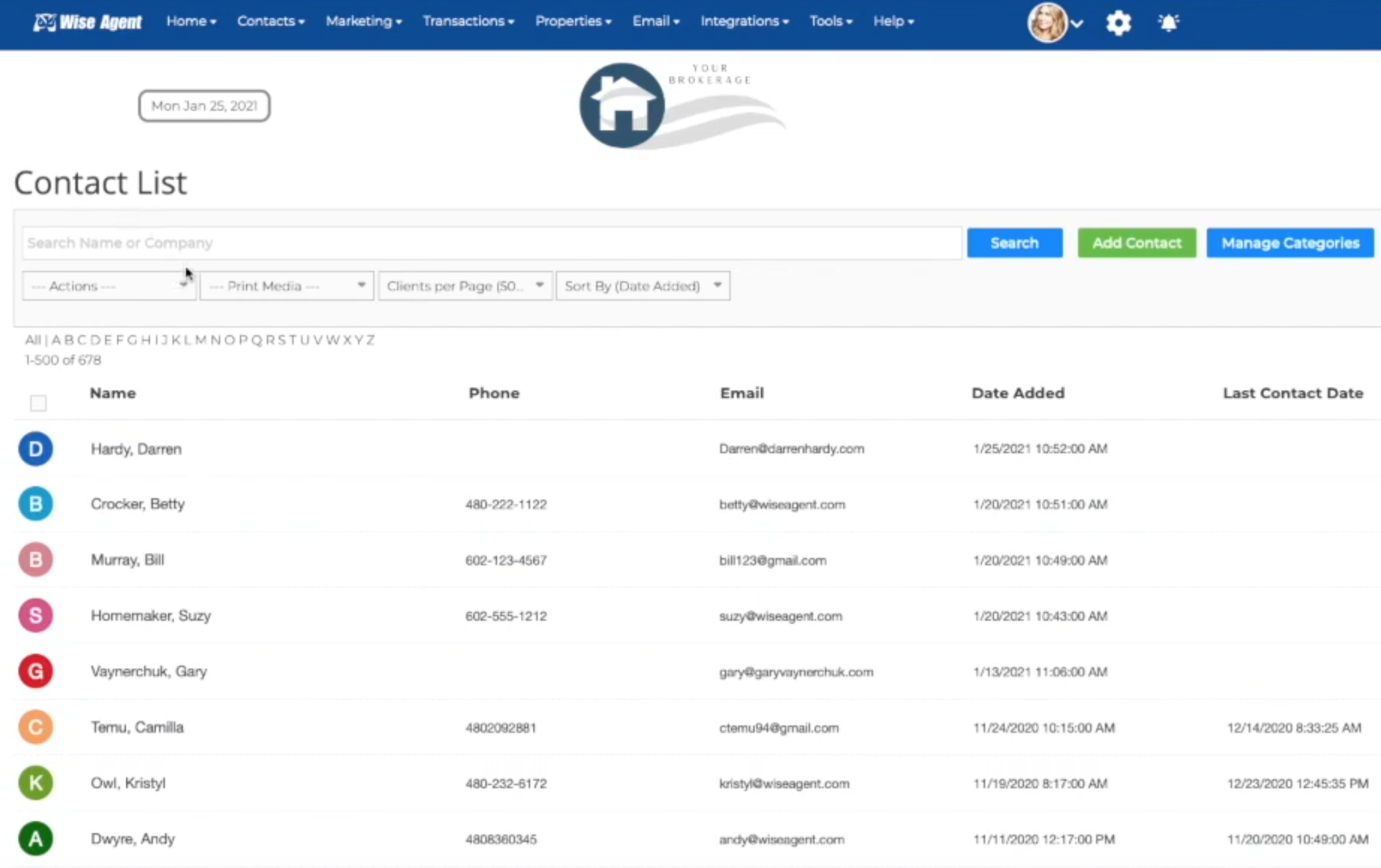Expand the Actions dropdown
This screenshot has height=868, width=1381.
click(x=108, y=286)
